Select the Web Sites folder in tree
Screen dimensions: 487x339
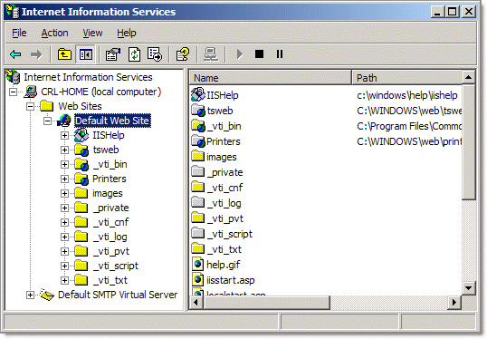81,106
